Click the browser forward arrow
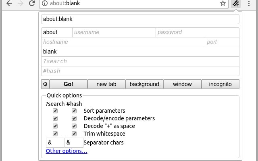 [21, 3]
